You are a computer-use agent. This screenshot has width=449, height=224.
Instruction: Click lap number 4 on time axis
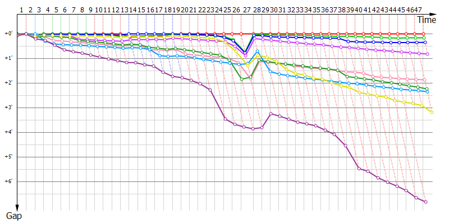coord(48,10)
